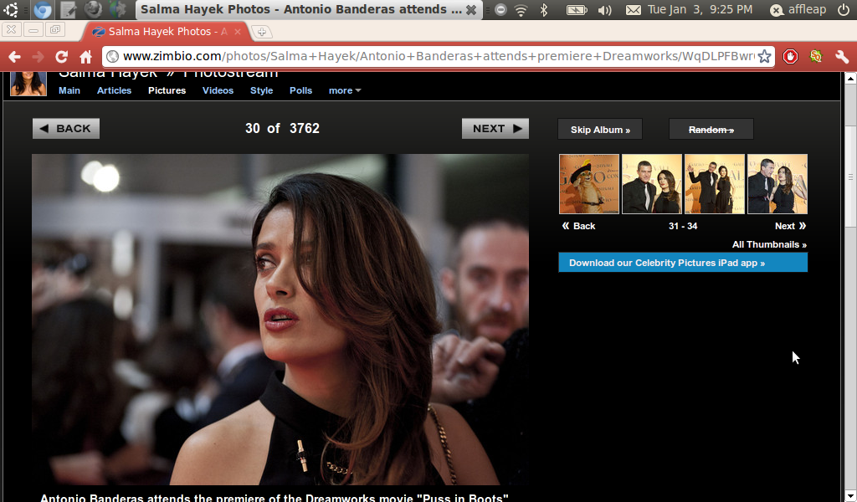Click Download our Celebrity Pictures iPad app

(683, 263)
